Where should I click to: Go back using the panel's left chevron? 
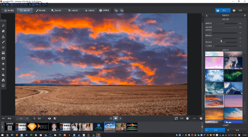click(x=207, y=16)
